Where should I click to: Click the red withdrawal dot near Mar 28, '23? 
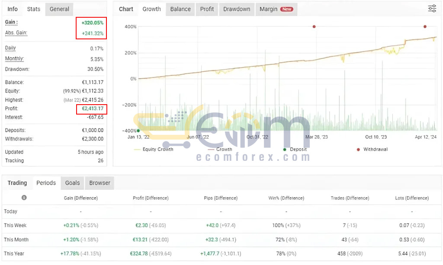click(x=314, y=27)
